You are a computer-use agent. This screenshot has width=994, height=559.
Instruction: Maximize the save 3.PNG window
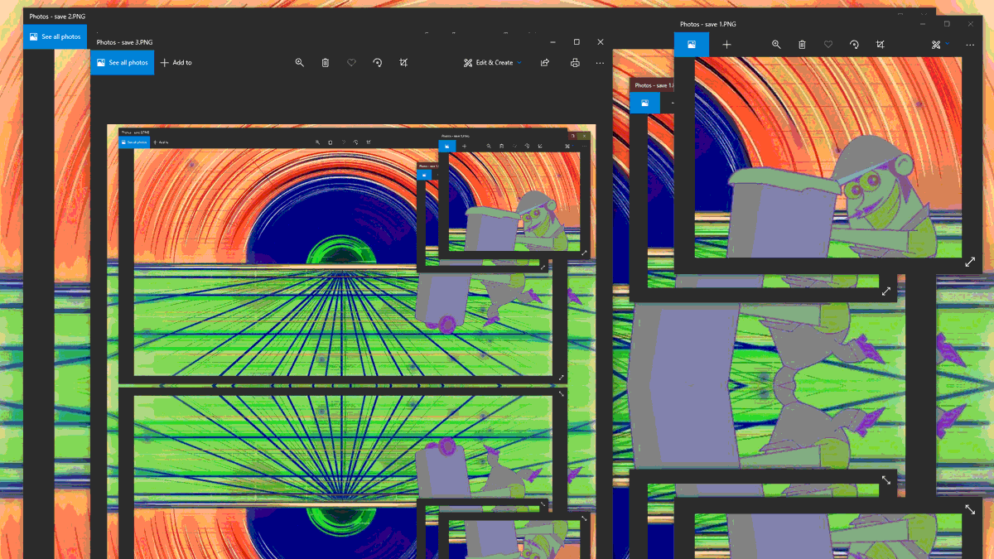[577, 41]
